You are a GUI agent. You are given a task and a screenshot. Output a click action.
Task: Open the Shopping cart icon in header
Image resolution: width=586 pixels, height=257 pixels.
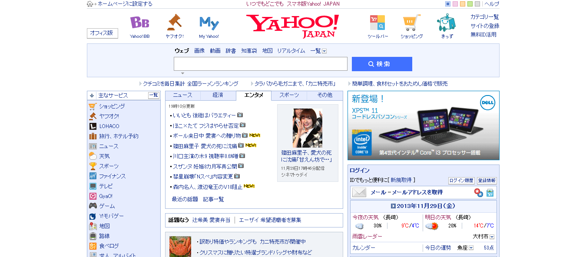[411, 23]
